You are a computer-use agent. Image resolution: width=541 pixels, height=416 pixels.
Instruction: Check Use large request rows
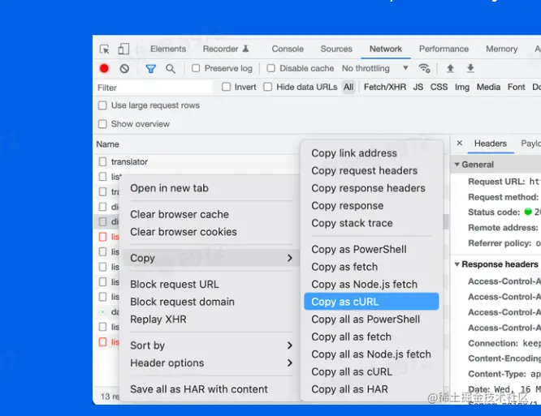[102, 105]
